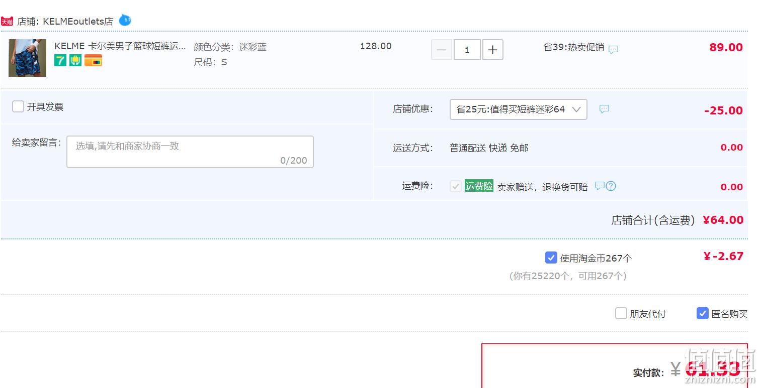760x388 pixels.
Task: Expand the 店铺优惠 discount dropdown
Action: pyautogui.click(x=518, y=109)
